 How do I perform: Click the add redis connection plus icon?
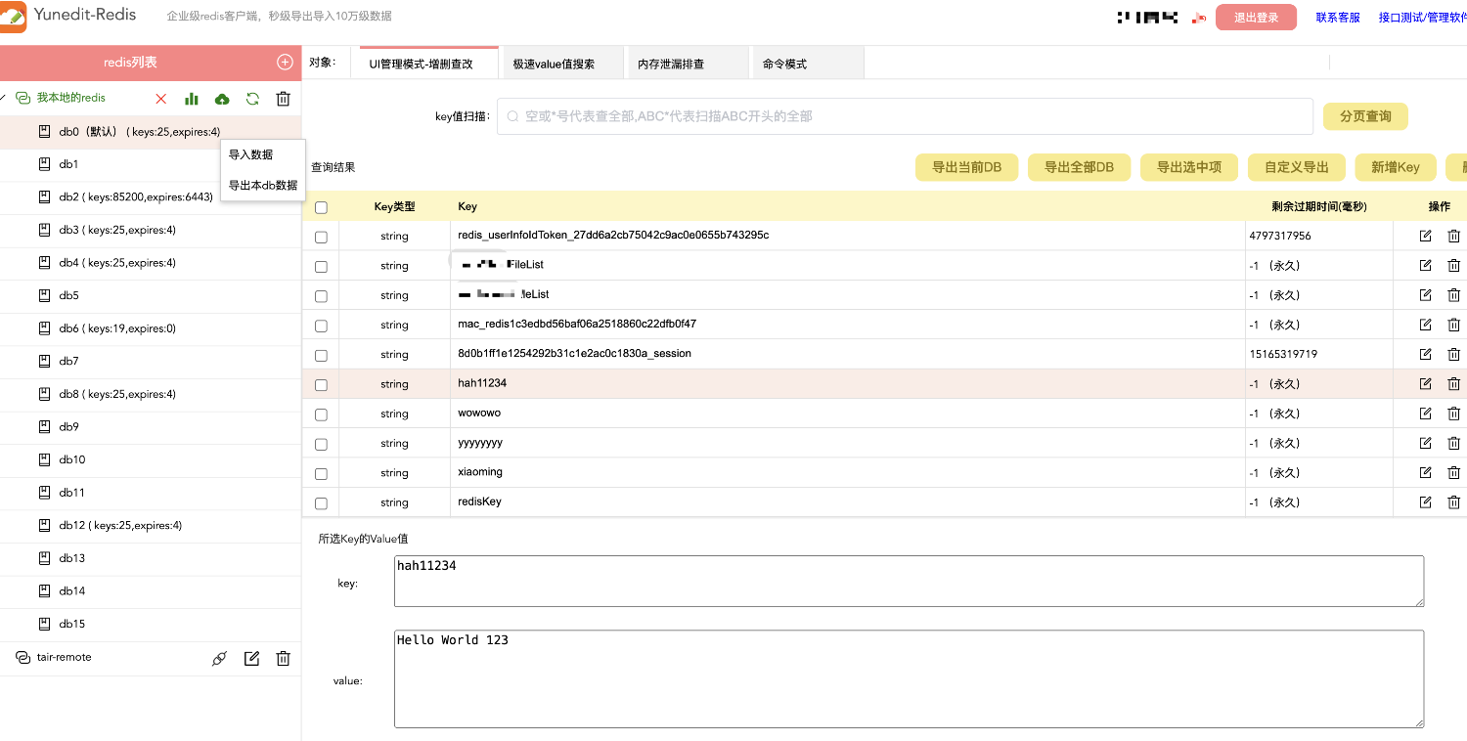[285, 63]
